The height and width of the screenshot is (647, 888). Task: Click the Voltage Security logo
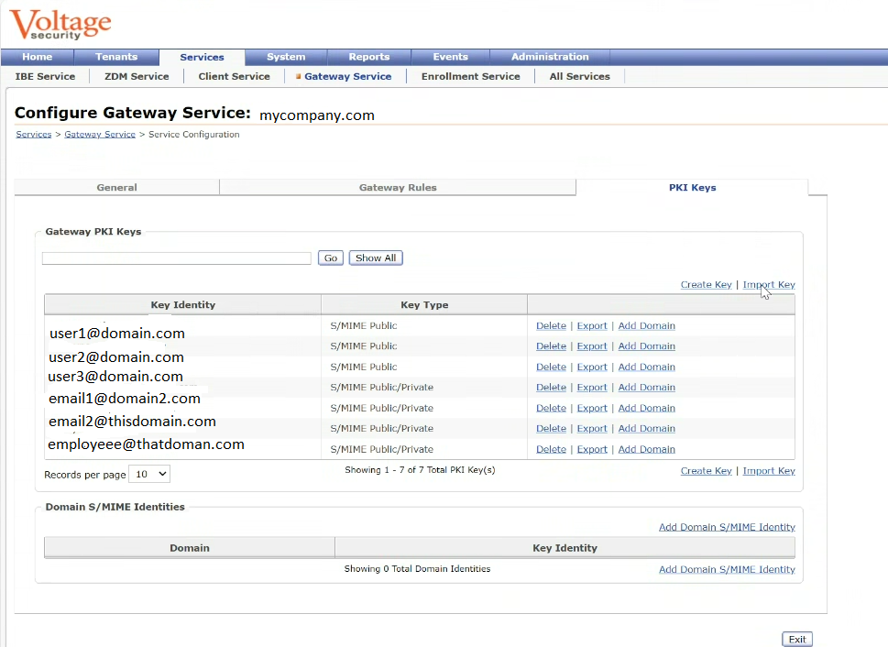point(60,25)
